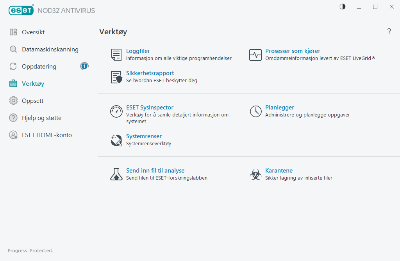The width and height of the screenshot is (400, 261).
Task: Click the ESET SysInspector gauge icon
Action: [116, 111]
